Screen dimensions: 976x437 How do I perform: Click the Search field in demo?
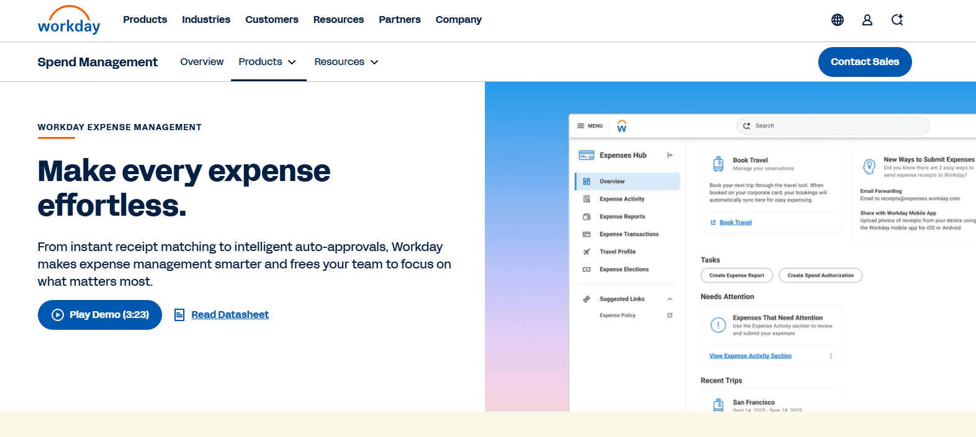[x=833, y=126]
